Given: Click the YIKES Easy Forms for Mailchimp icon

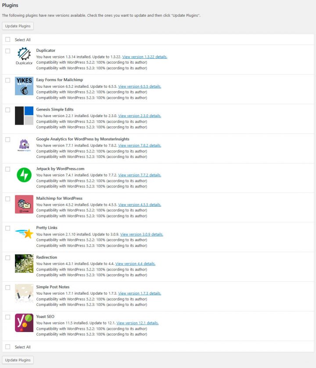Looking at the screenshot, I should coord(24,86).
